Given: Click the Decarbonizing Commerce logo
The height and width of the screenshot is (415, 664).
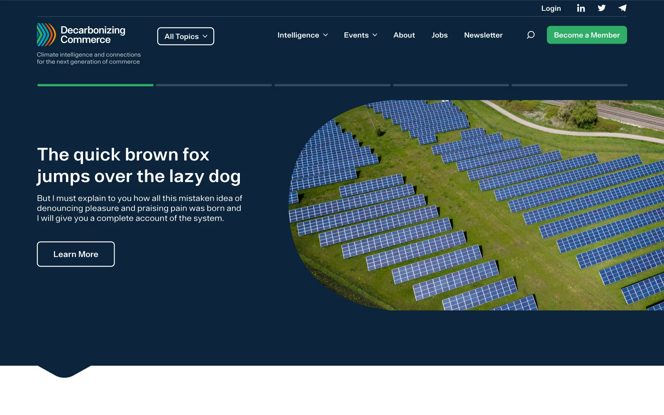Looking at the screenshot, I should tap(81, 35).
